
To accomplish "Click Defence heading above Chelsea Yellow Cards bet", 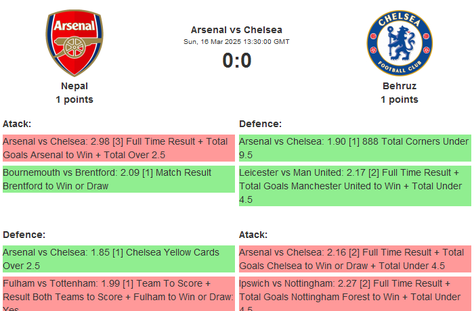I will [24, 235].
